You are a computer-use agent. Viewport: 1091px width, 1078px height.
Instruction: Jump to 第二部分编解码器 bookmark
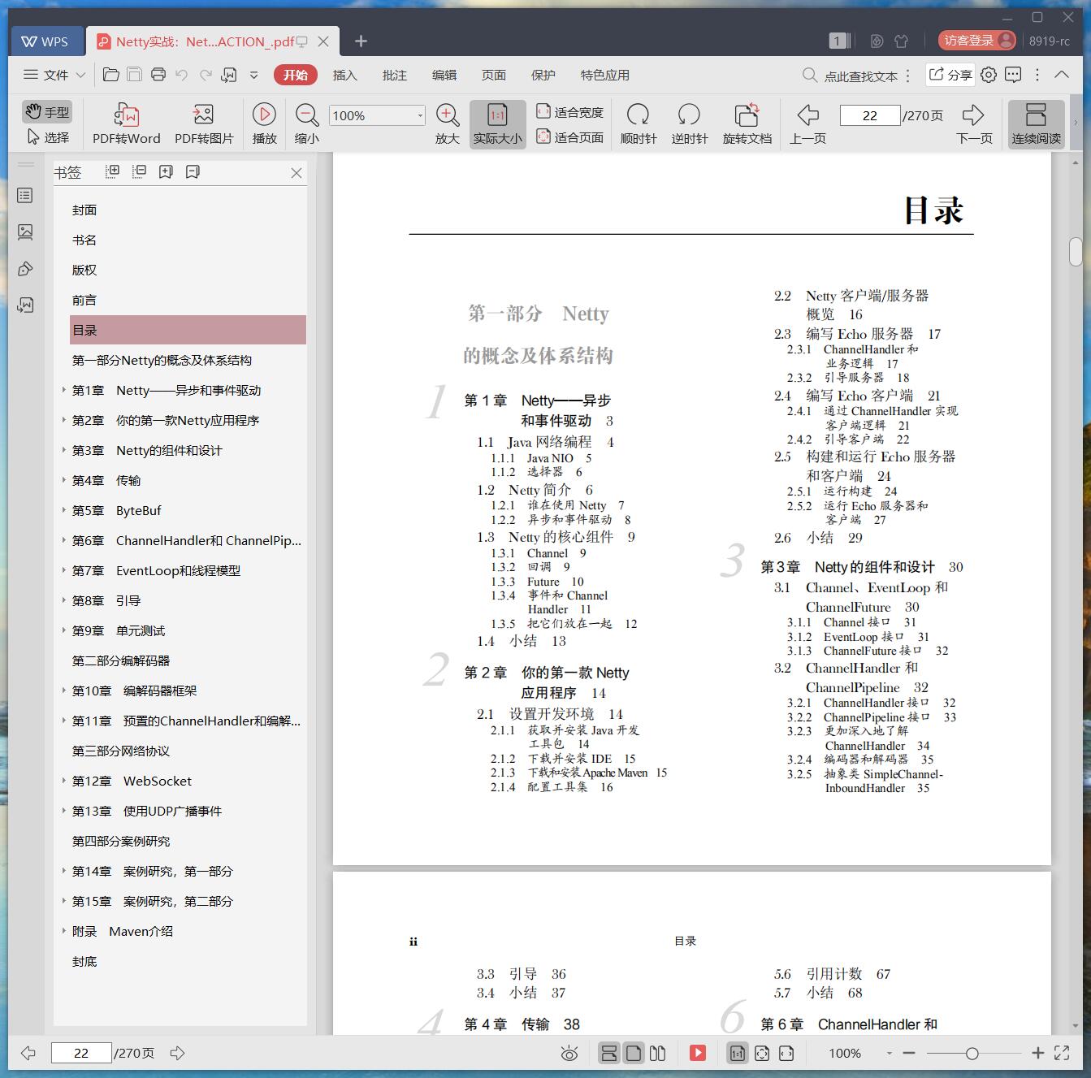121,660
